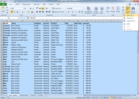
Task: Switch to the Data tab
Action: [44, 4]
